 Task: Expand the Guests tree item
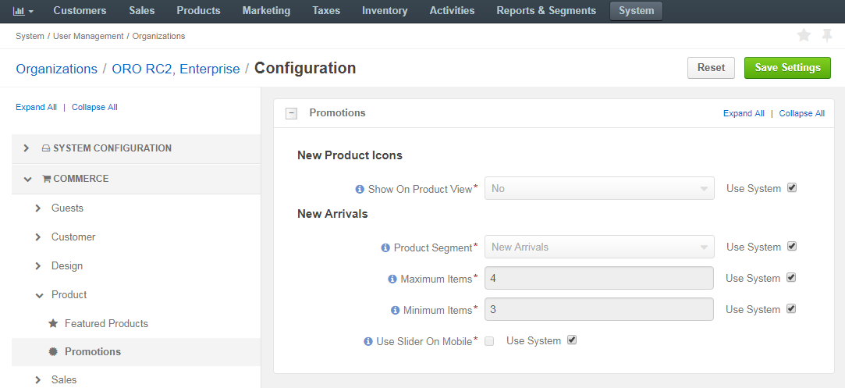click(x=37, y=208)
